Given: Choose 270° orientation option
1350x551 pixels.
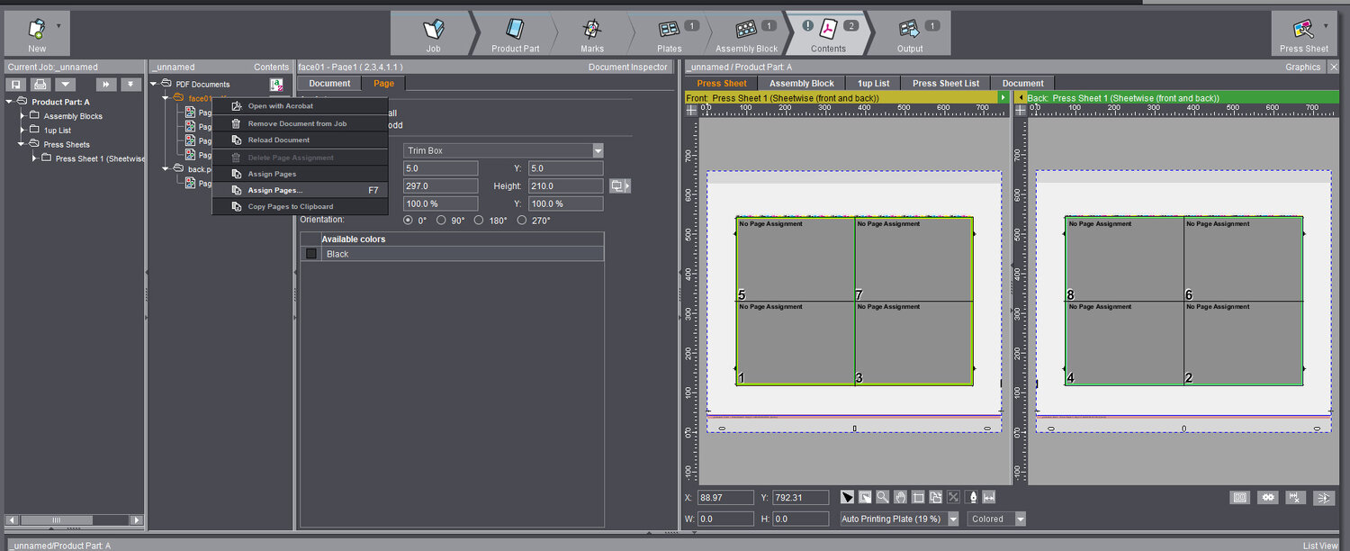Looking at the screenshot, I should [522, 220].
